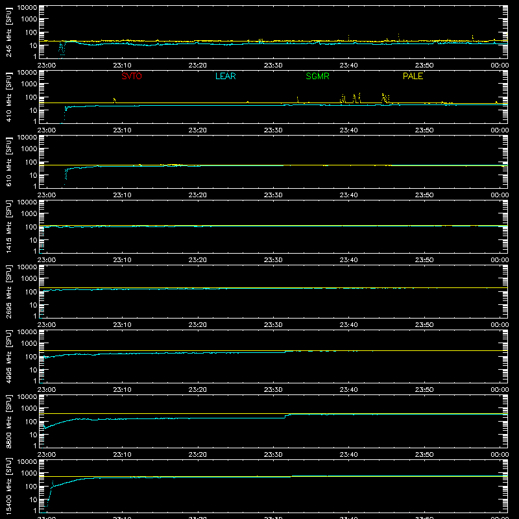Image resolution: width=519 pixels, height=519 pixels.
Task: Select the 410 MHz [SFU] axis title
Action: 8,97
